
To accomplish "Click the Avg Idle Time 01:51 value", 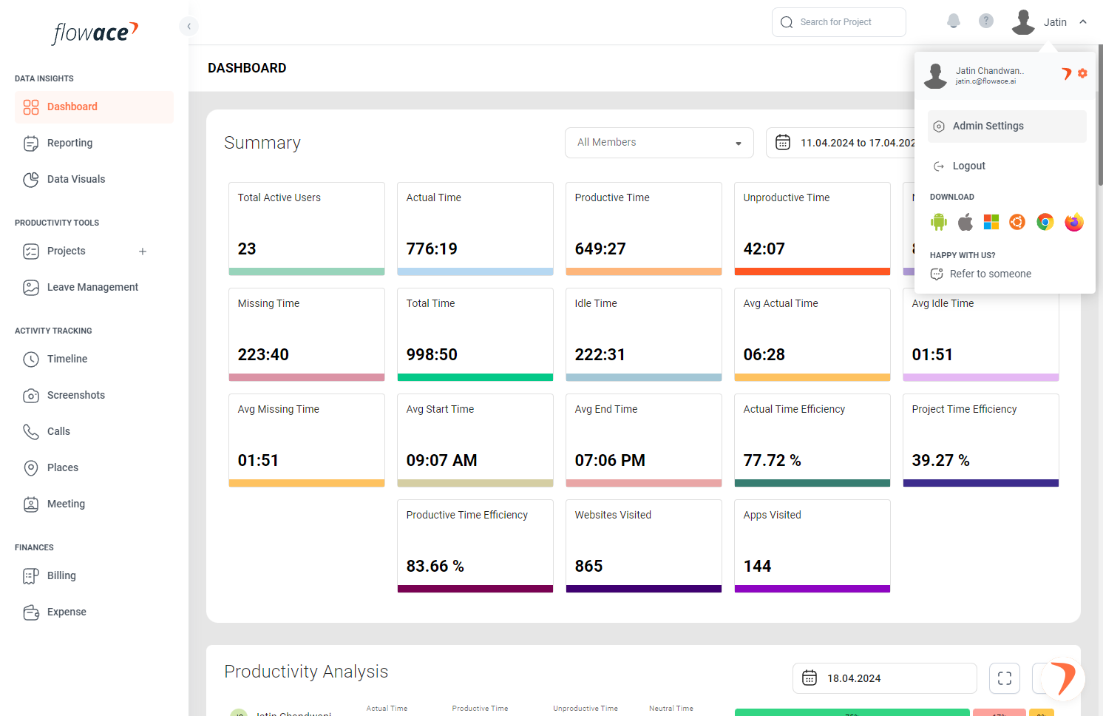I will tap(932, 355).
